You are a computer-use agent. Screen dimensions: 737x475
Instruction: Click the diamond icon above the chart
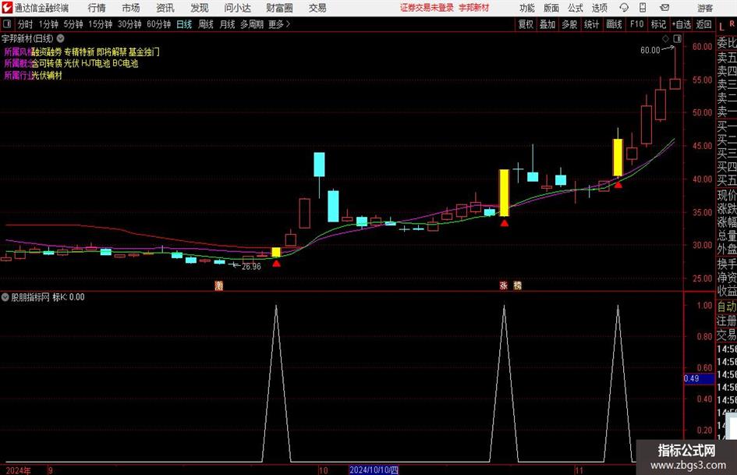[x=665, y=38]
